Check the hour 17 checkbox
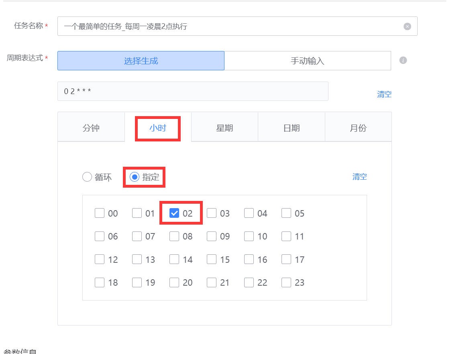 pyautogui.click(x=286, y=259)
